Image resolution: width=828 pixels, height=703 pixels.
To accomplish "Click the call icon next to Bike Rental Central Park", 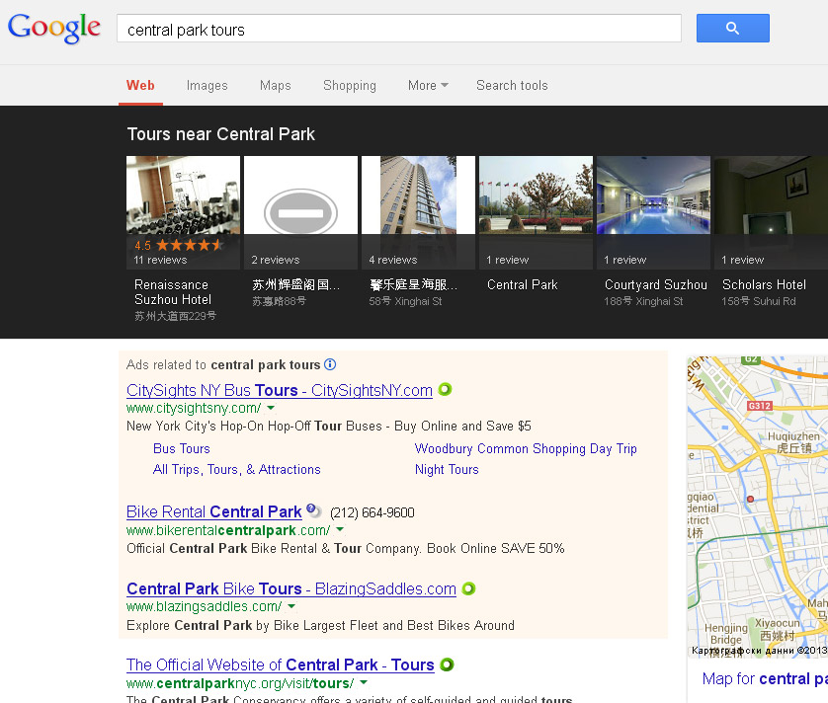I will 313,510.
